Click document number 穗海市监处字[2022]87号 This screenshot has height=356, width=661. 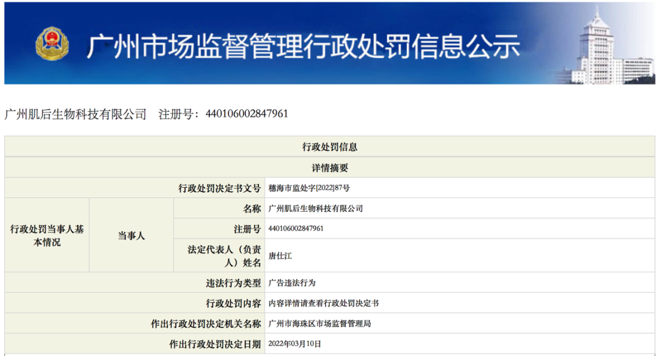click(309, 188)
